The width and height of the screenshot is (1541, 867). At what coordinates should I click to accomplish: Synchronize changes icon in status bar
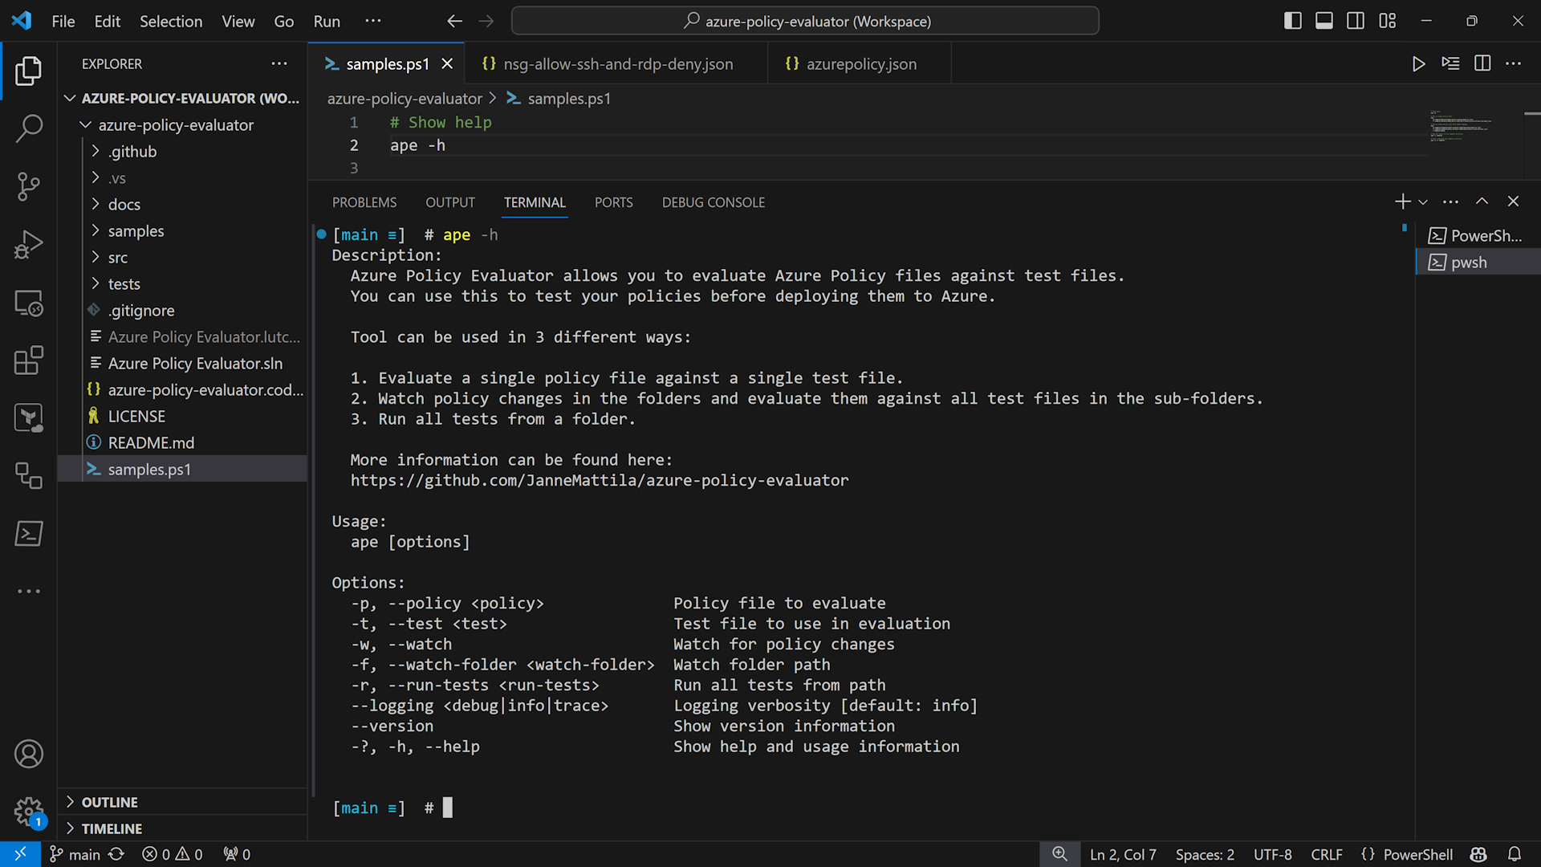[x=116, y=854]
